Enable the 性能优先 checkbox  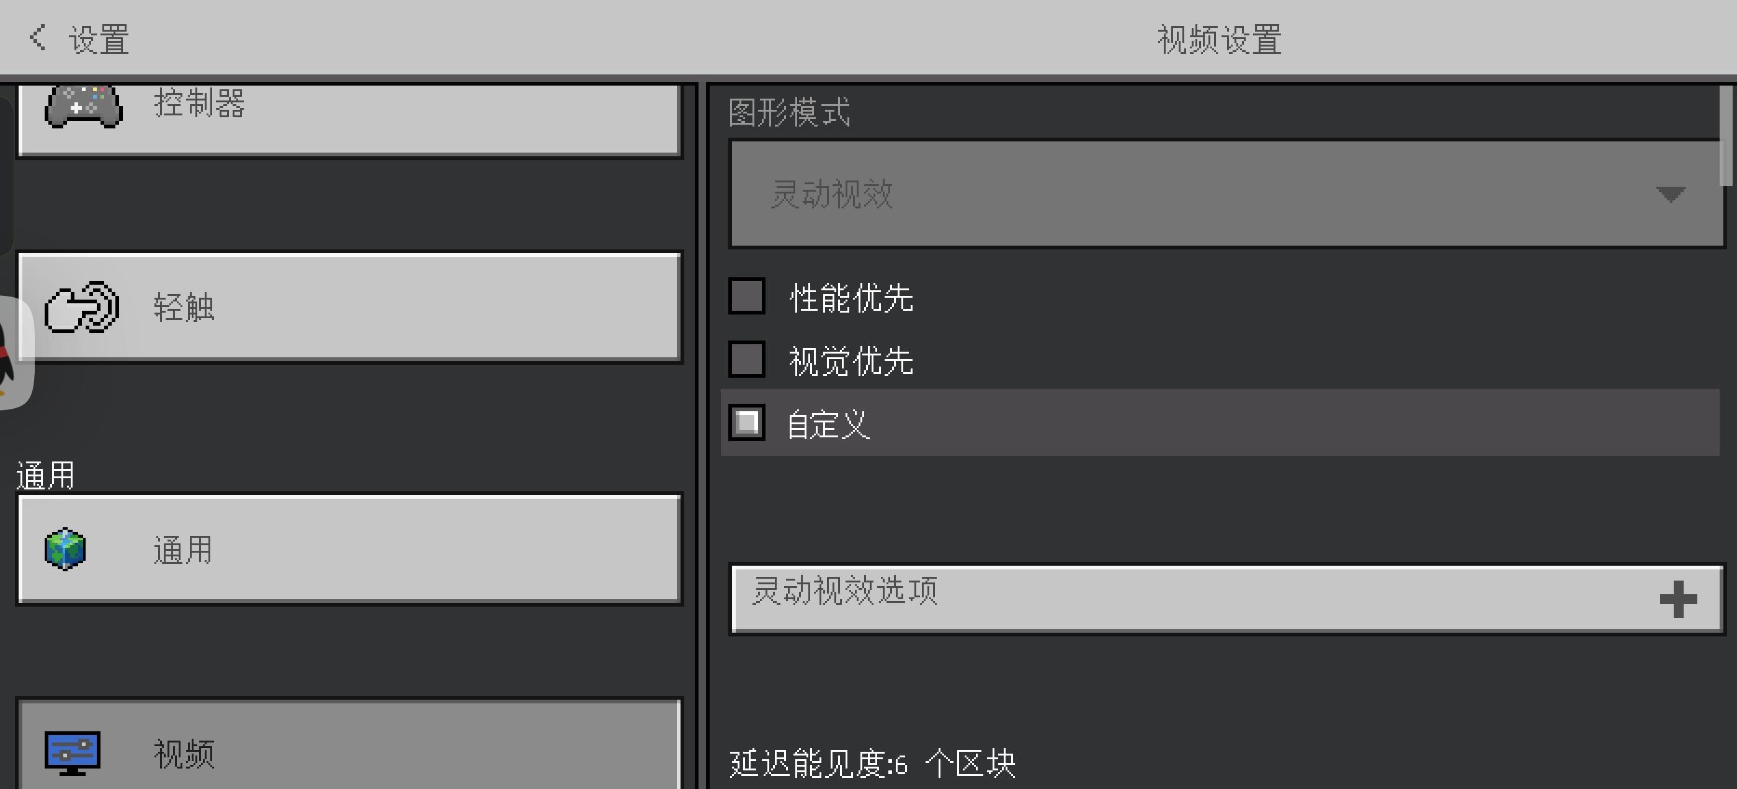[x=747, y=296]
